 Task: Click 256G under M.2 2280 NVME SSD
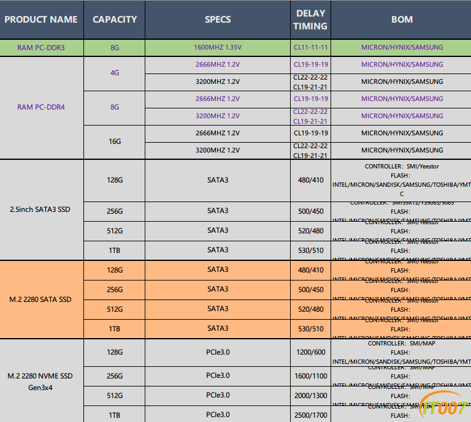115,376
